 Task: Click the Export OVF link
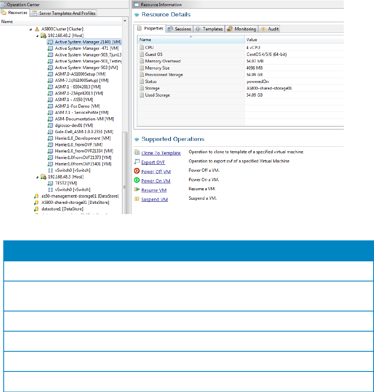153,162
